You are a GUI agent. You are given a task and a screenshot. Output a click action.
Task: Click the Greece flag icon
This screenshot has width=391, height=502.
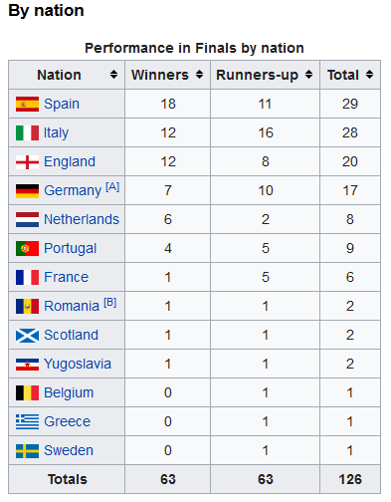[x=27, y=421]
